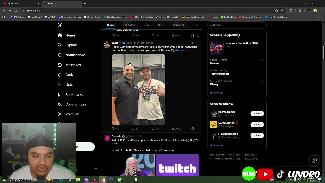Open Grok from the sidebar
Screen dimensions: 325x183
[x=65, y=75]
